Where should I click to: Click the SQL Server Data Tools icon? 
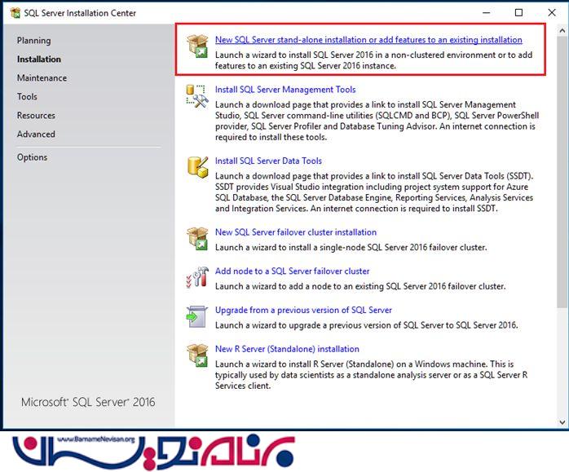click(x=197, y=168)
